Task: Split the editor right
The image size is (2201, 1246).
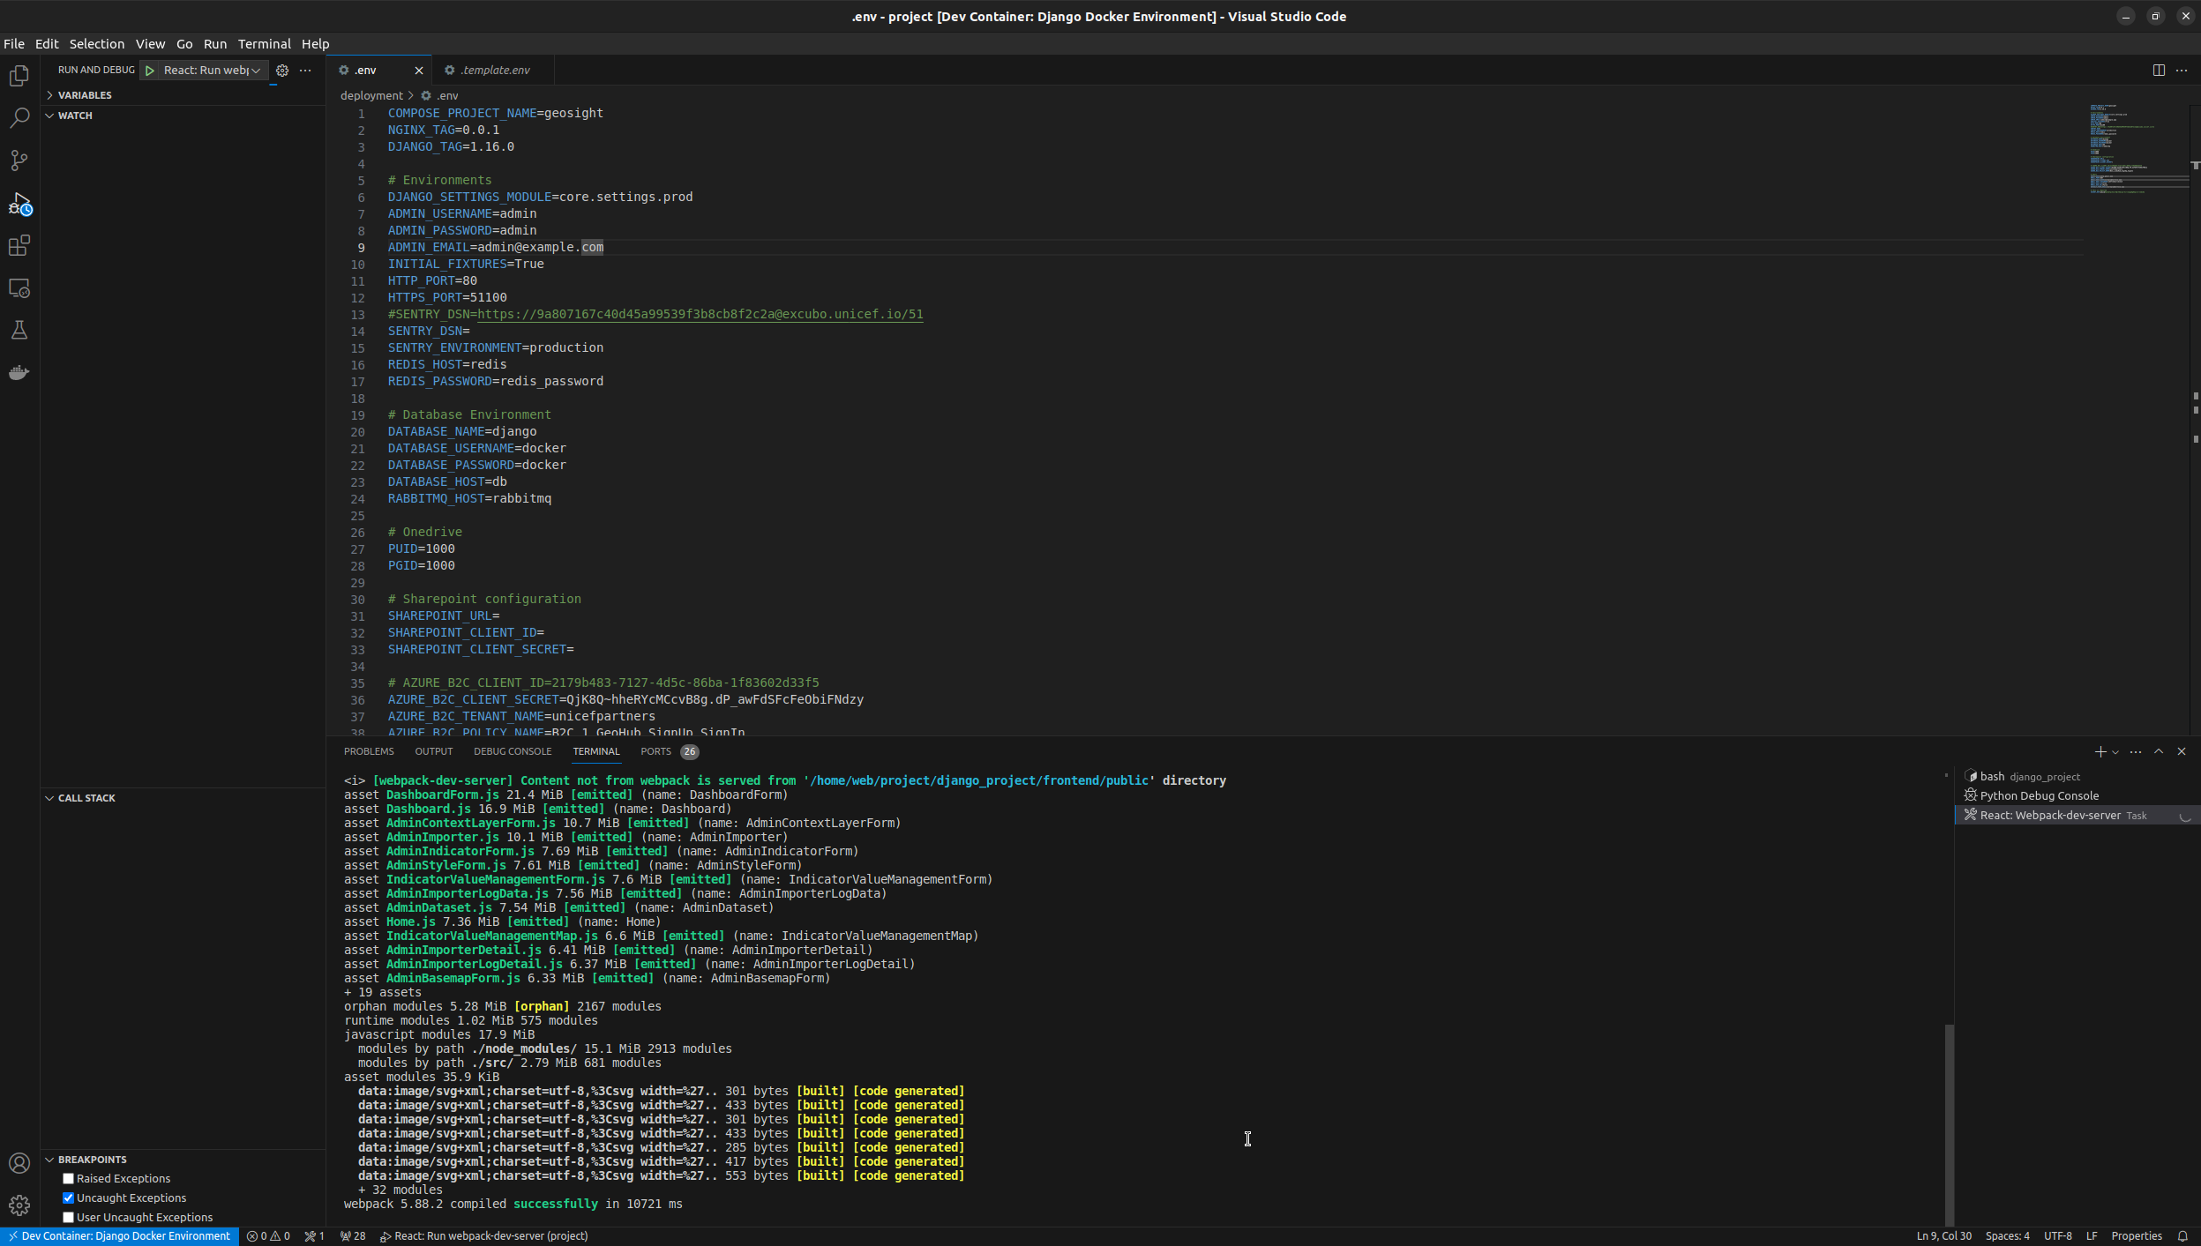Action: tap(2159, 71)
